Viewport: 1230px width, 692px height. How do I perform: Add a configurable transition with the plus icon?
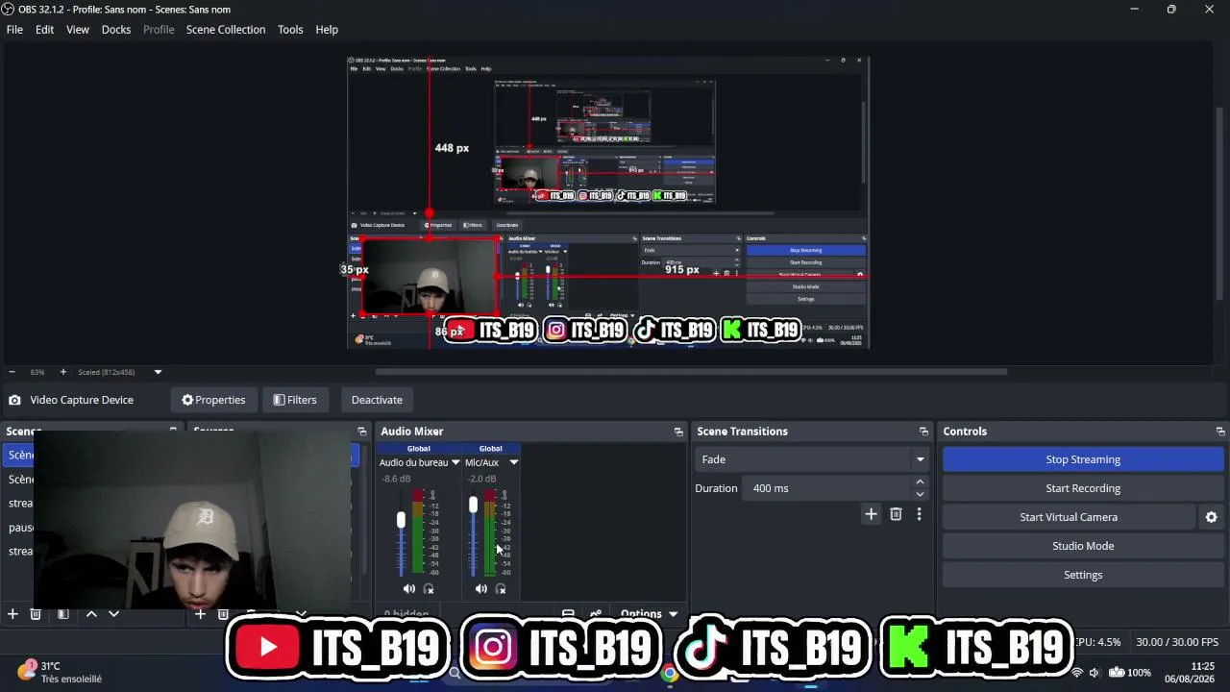871,514
